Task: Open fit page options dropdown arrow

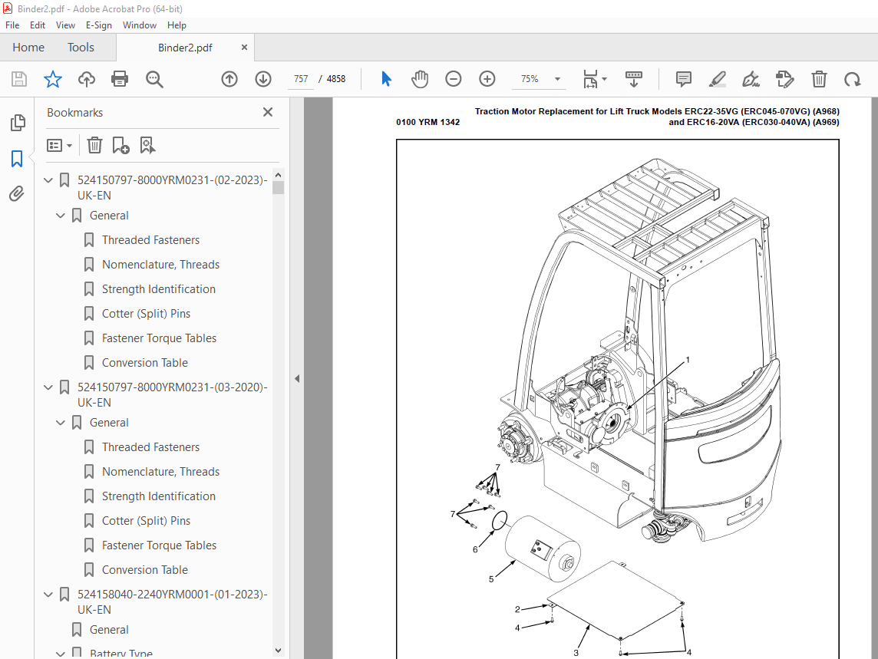Action: tap(604, 79)
